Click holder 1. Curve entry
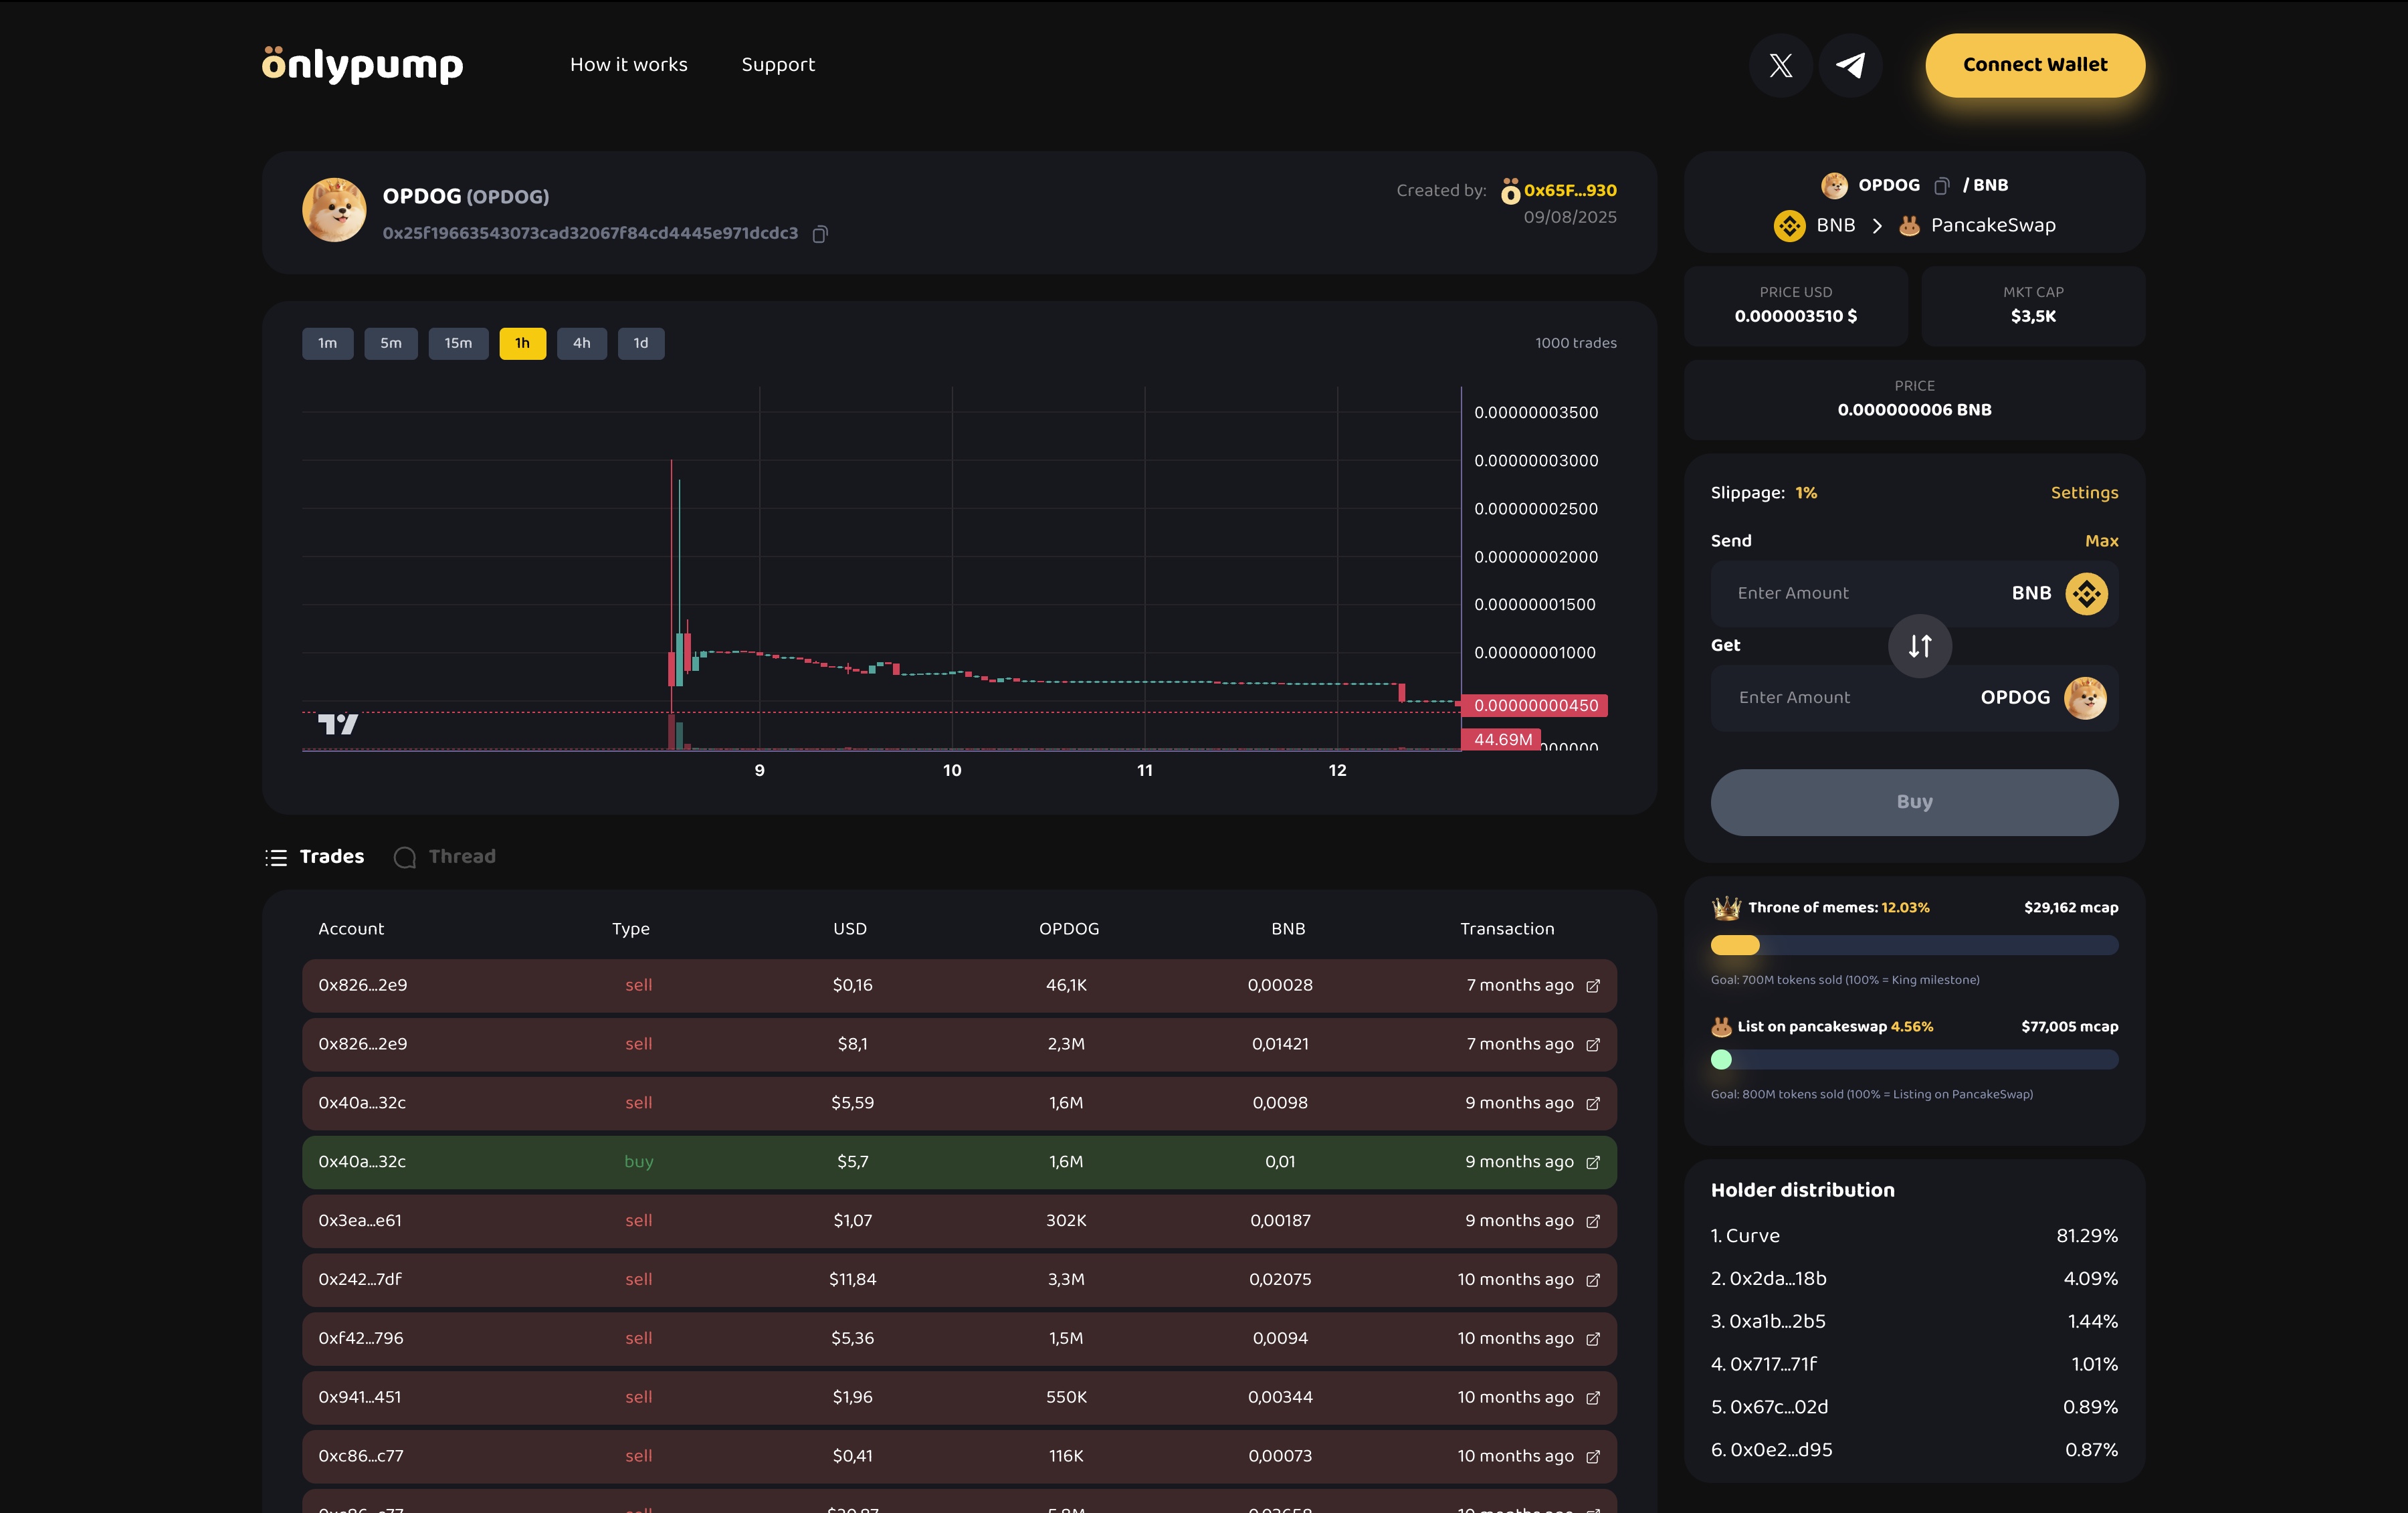Image resolution: width=2408 pixels, height=1513 pixels. 1745,1236
